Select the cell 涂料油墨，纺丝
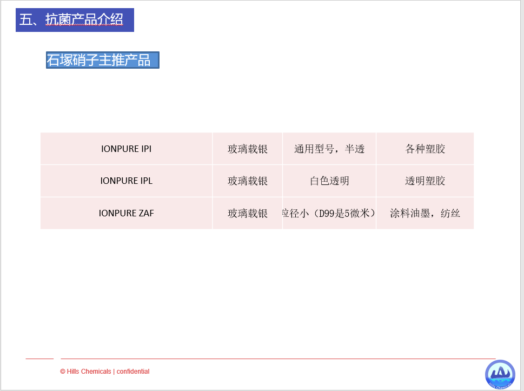Viewport: 524px width, 391px height. pos(425,213)
